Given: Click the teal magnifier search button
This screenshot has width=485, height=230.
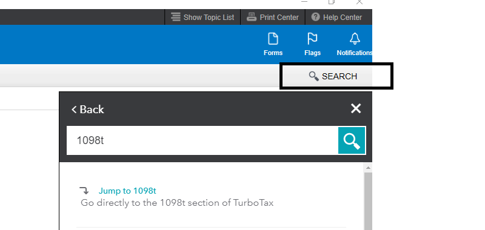Looking at the screenshot, I should click(x=352, y=140).
